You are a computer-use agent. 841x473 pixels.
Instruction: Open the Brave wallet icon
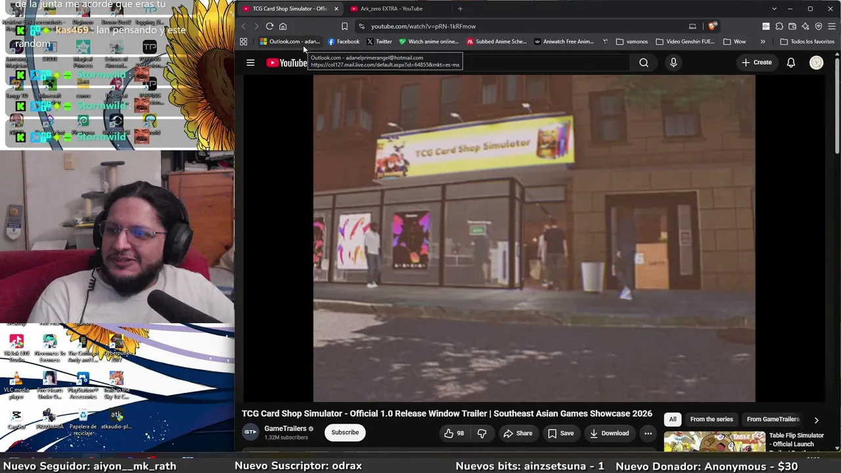(792, 26)
